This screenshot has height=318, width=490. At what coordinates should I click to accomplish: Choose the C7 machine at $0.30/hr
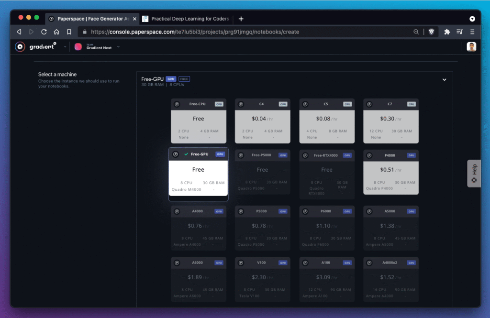click(390, 121)
